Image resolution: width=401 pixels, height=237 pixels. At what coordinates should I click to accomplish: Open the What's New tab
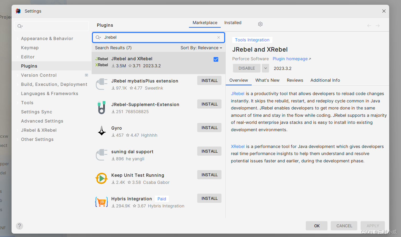[x=267, y=80]
